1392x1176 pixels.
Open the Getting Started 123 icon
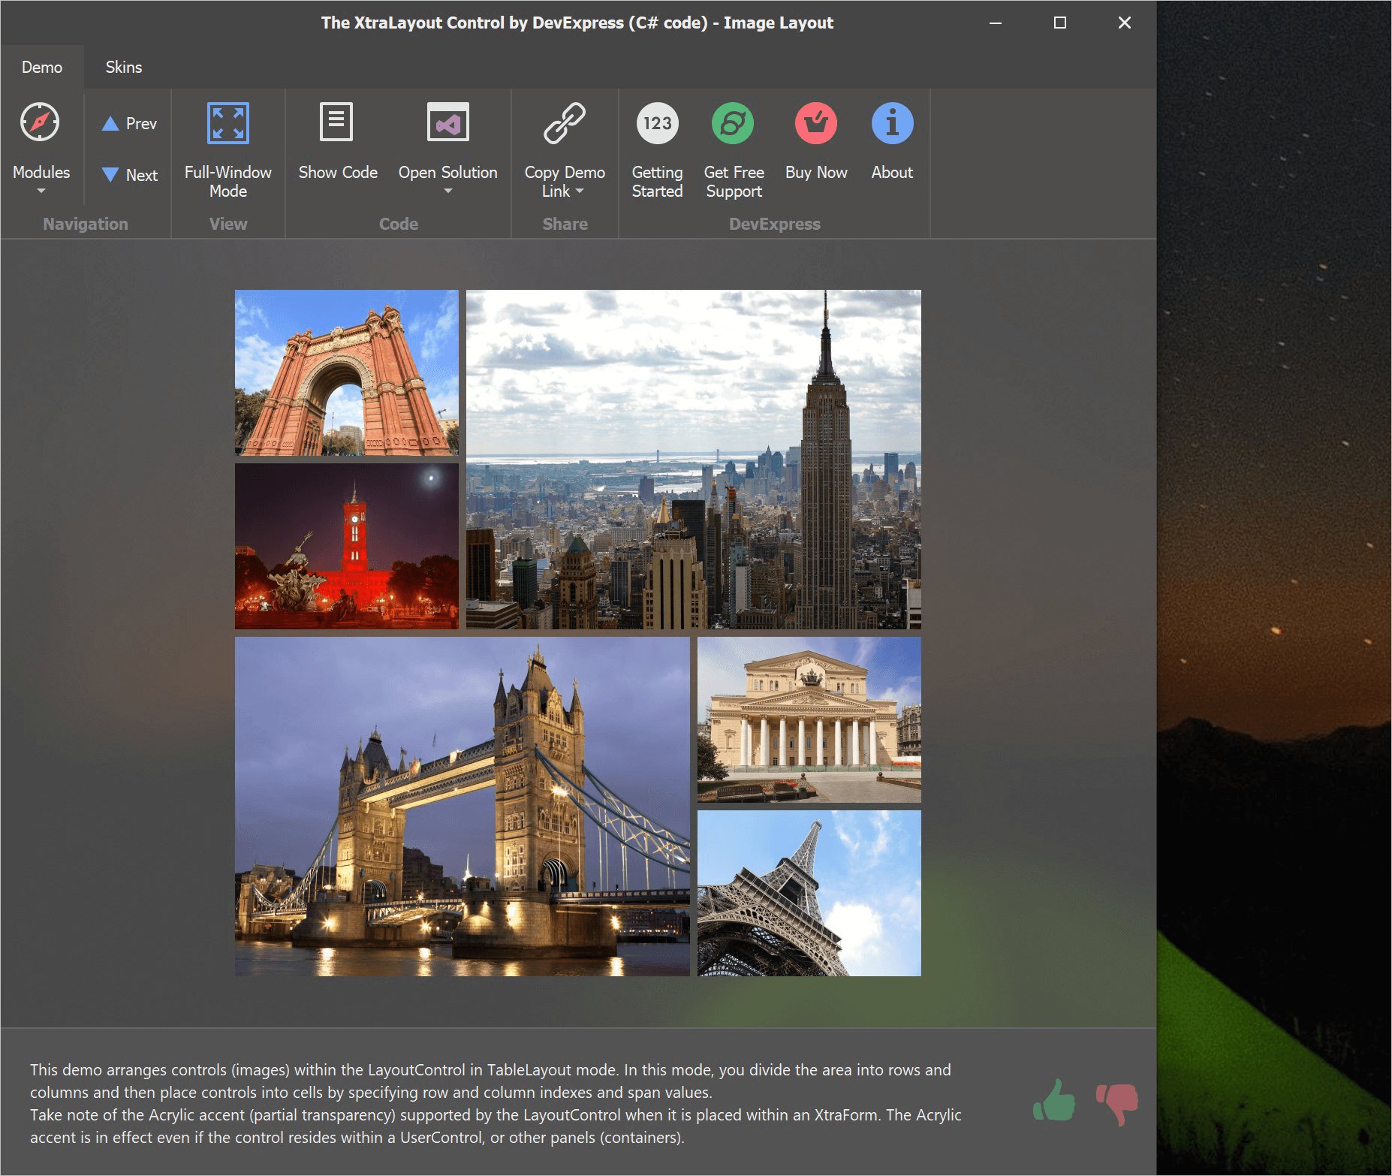(657, 123)
